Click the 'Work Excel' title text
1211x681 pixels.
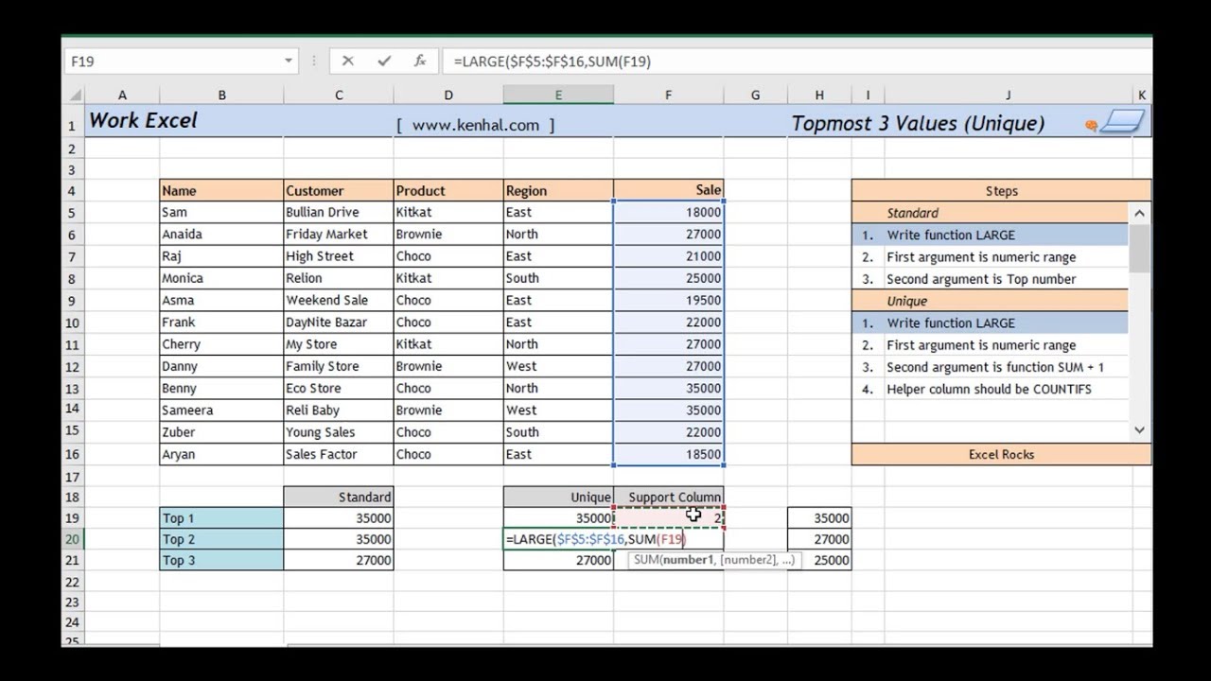[x=143, y=121]
